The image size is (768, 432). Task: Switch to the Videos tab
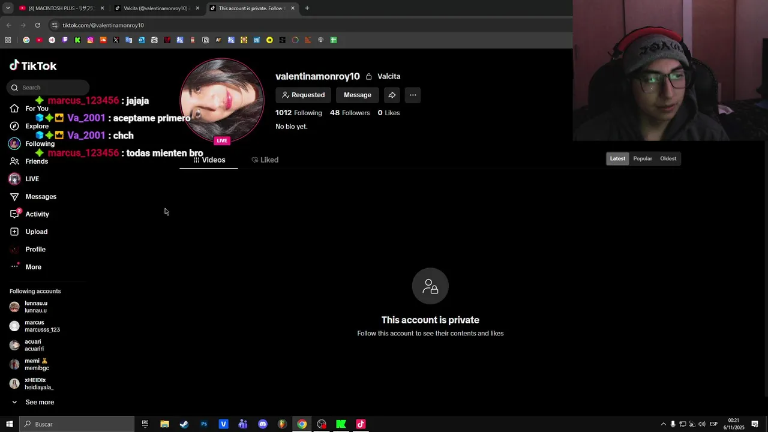coord(209,160)
